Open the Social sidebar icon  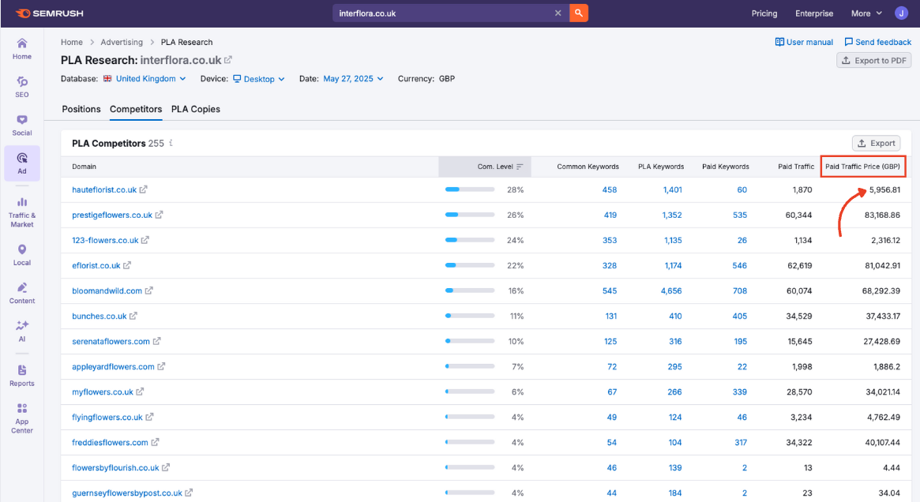[22, 125]
